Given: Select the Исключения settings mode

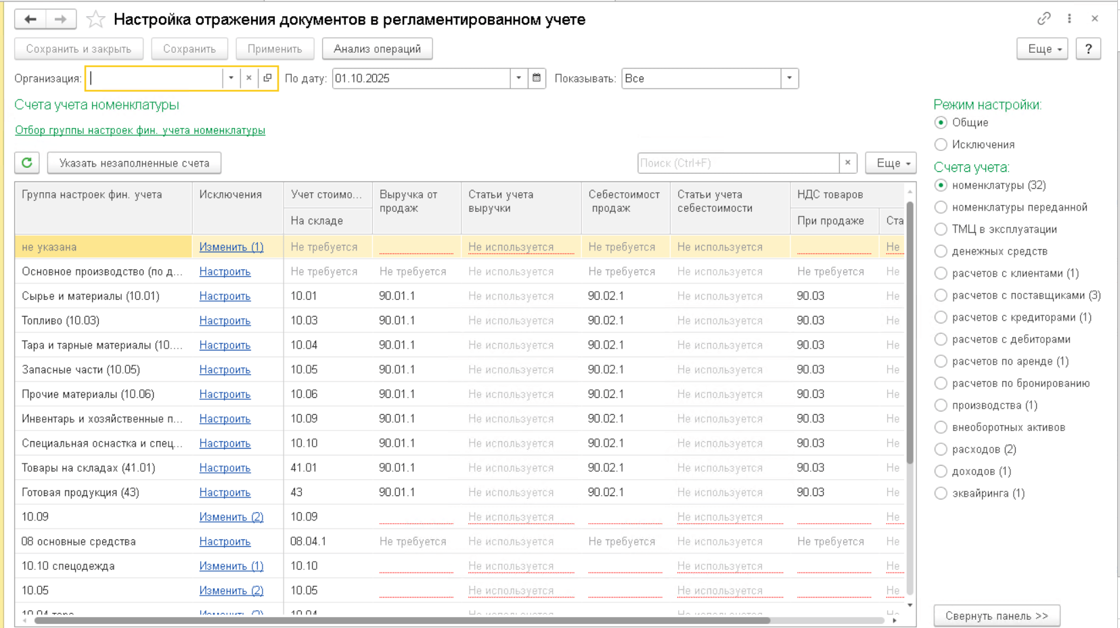Looking at the screenshot, I should point(941,145).
